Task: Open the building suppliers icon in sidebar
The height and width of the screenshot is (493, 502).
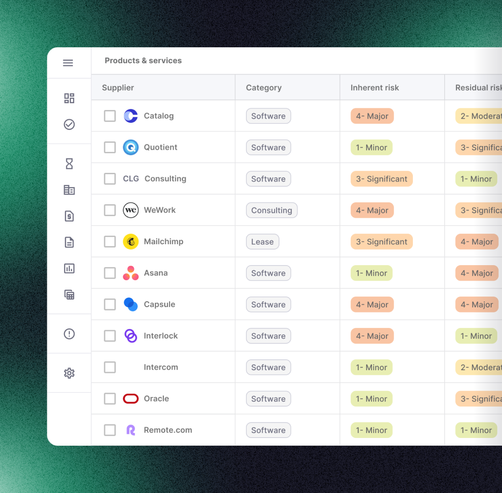Action: click(x=69, y=190)
